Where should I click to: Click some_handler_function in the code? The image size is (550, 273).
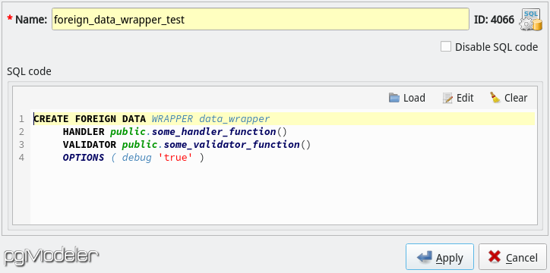click(213, 132)
